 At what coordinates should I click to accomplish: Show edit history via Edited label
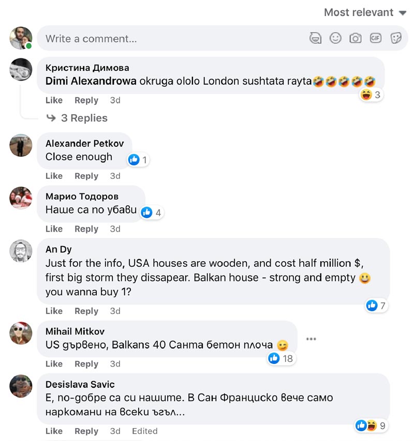click(144, 431)
